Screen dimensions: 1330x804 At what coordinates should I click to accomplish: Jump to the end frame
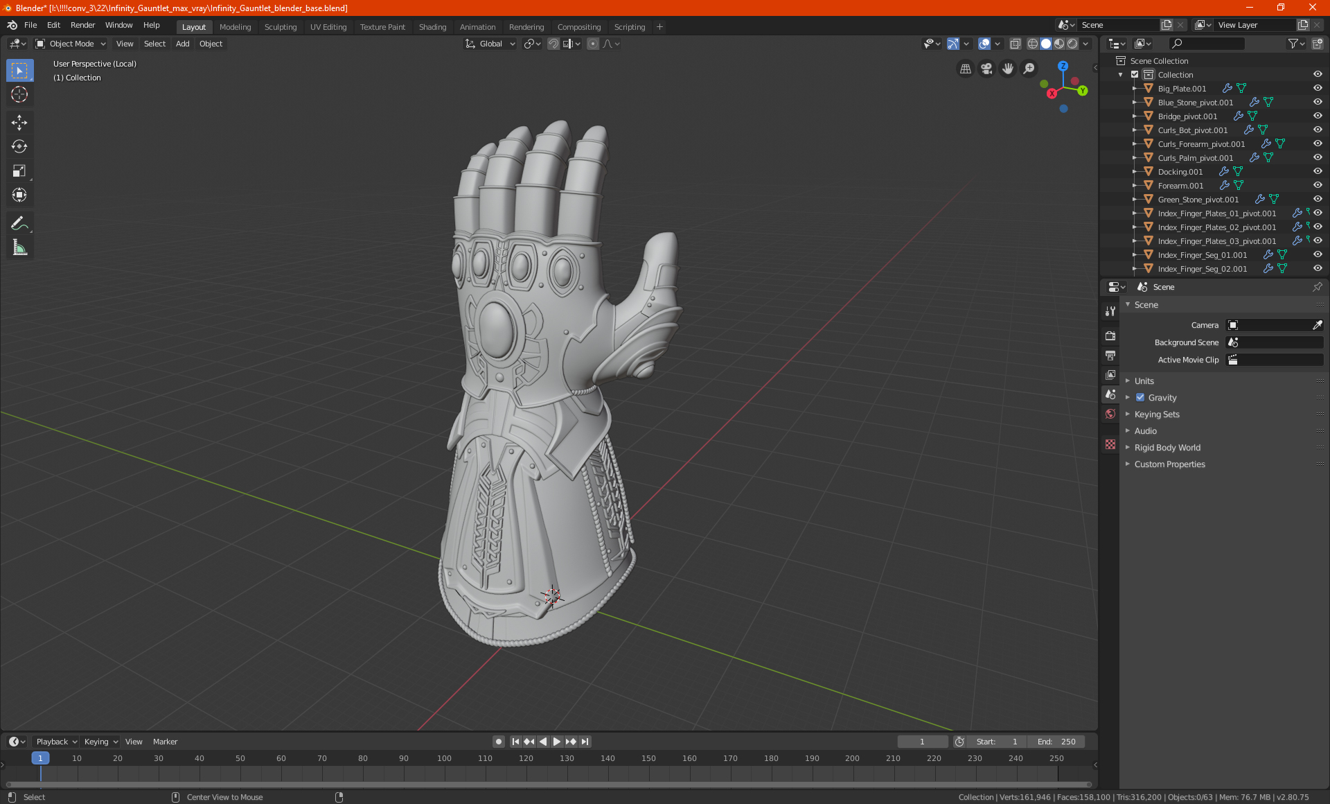[x=585, y=742]
